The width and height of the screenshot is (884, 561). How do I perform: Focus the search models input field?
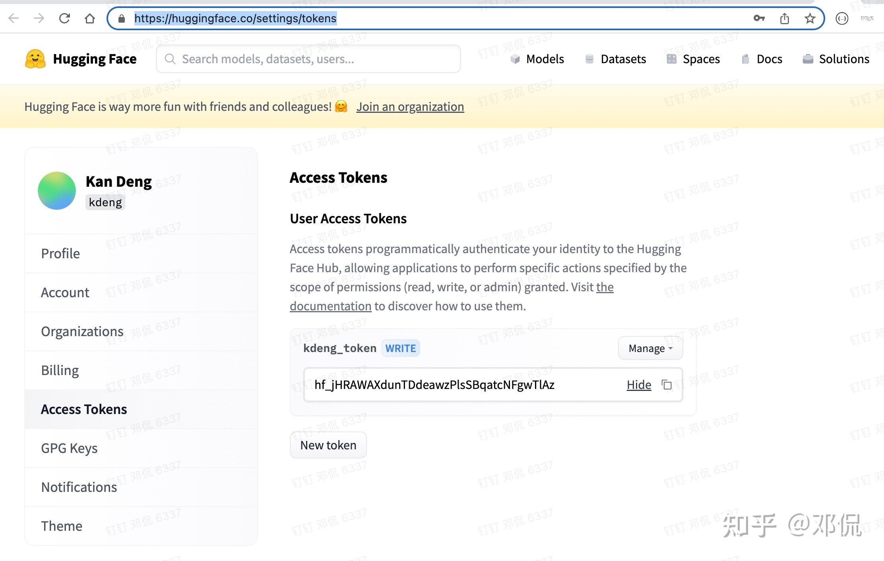(308, 59)
